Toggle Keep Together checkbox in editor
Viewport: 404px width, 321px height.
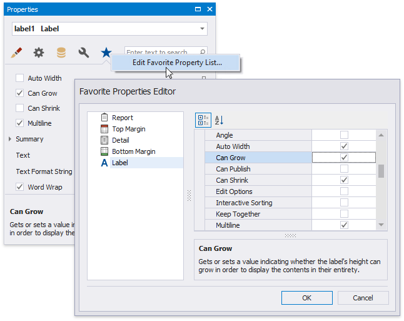(x=344, y=214)
